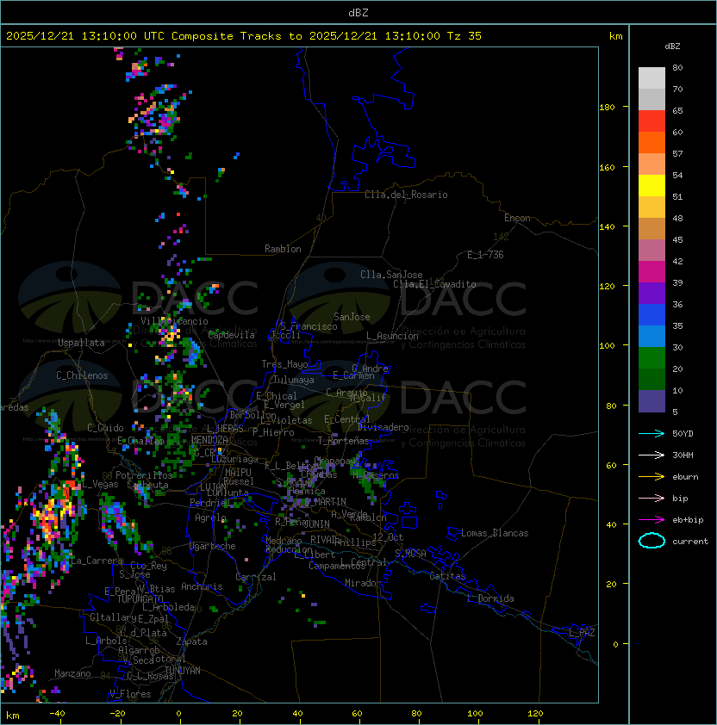Select the pink bip arrow legend icon

pos(652,498)
